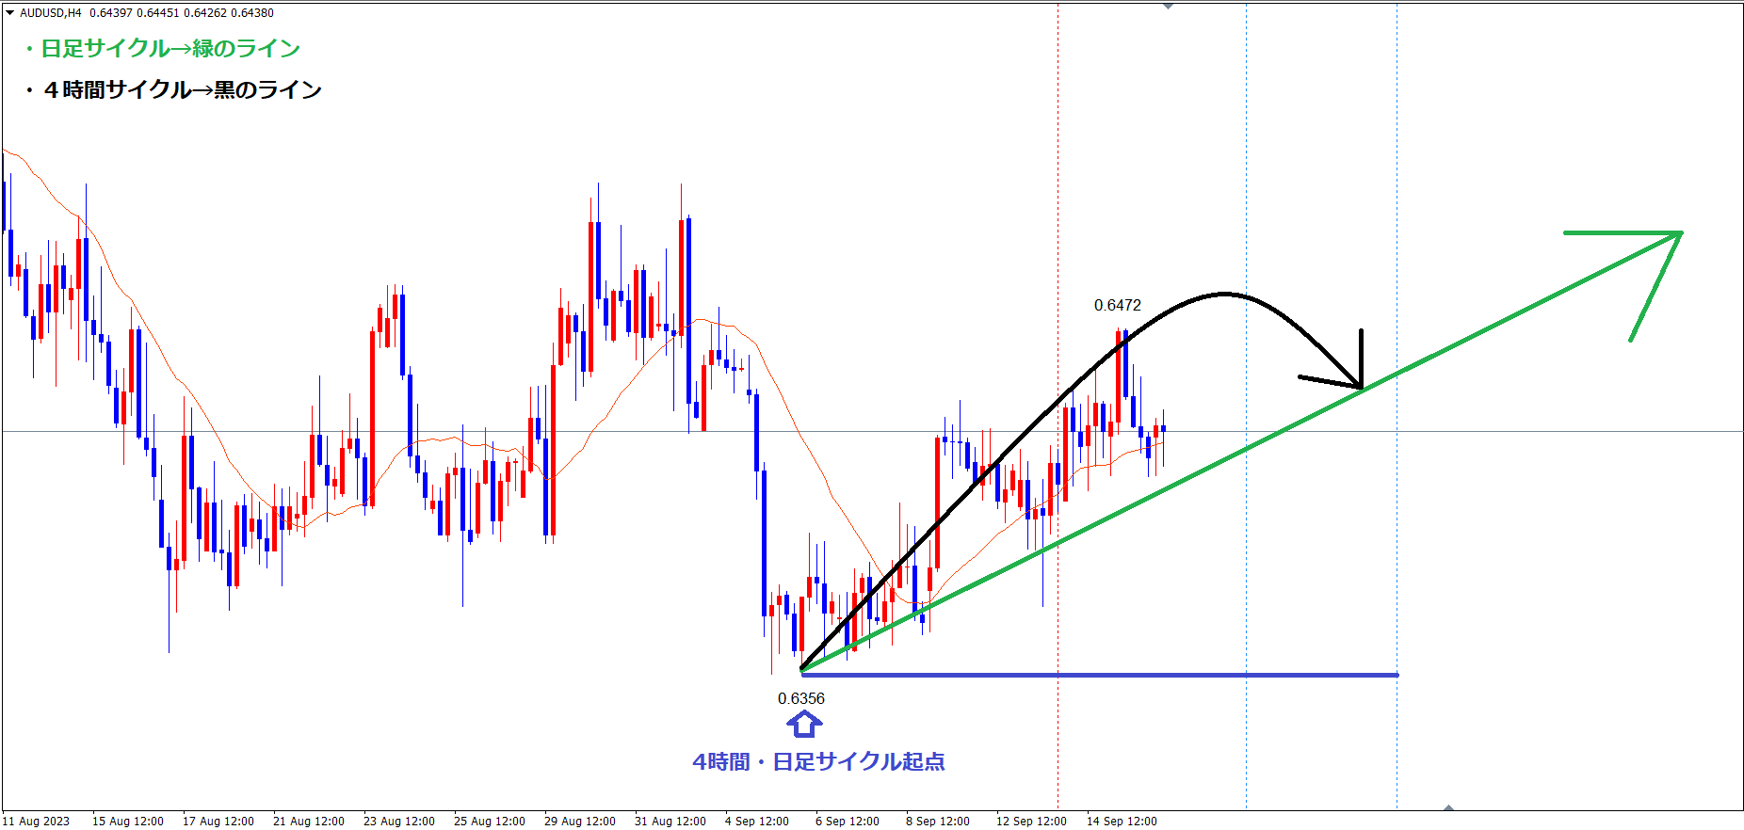Click the chart shift triangle on top edge

(1168, 7)
